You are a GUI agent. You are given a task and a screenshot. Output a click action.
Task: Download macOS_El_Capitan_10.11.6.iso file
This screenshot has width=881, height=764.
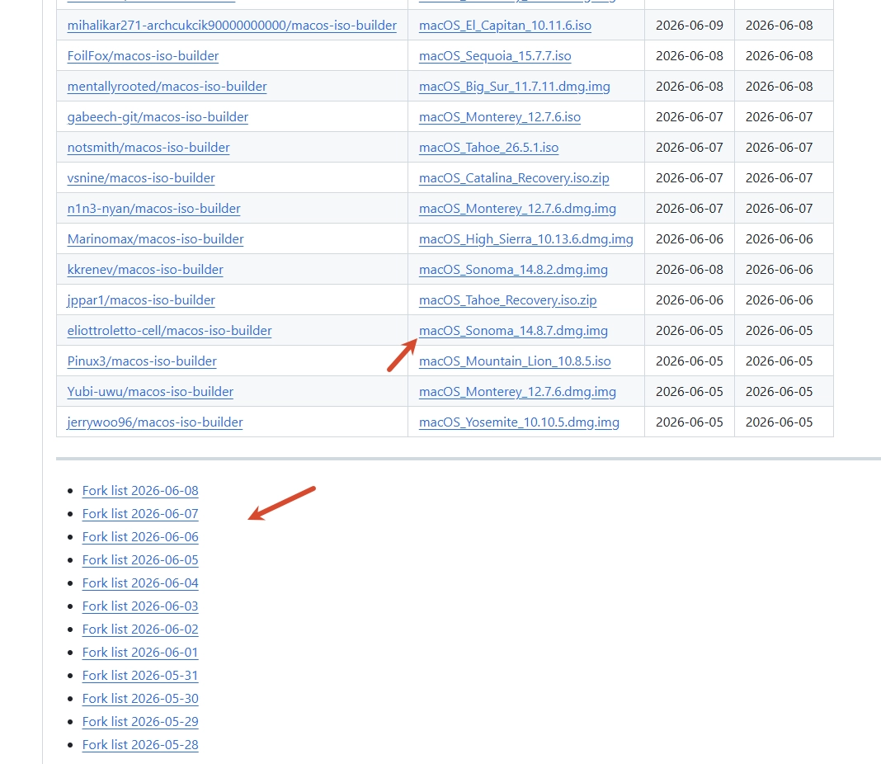pos(505,26)
